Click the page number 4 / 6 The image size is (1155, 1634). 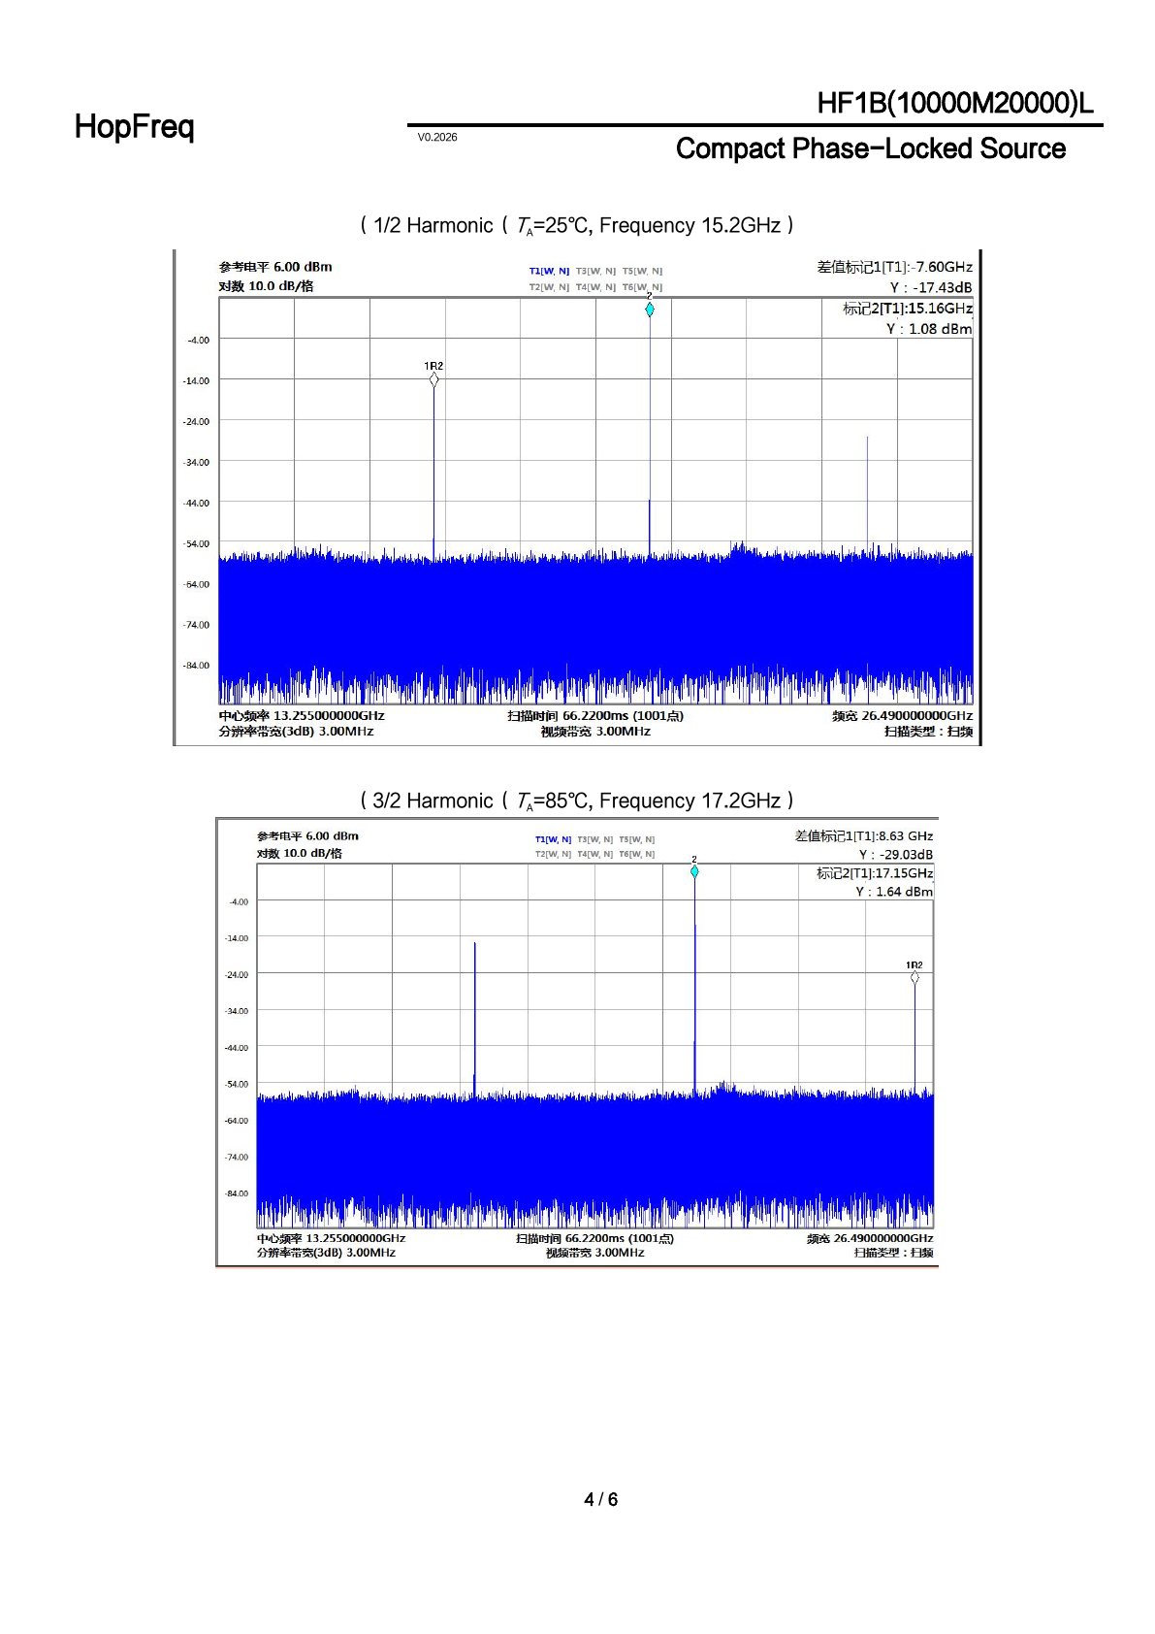point(600,1499)
